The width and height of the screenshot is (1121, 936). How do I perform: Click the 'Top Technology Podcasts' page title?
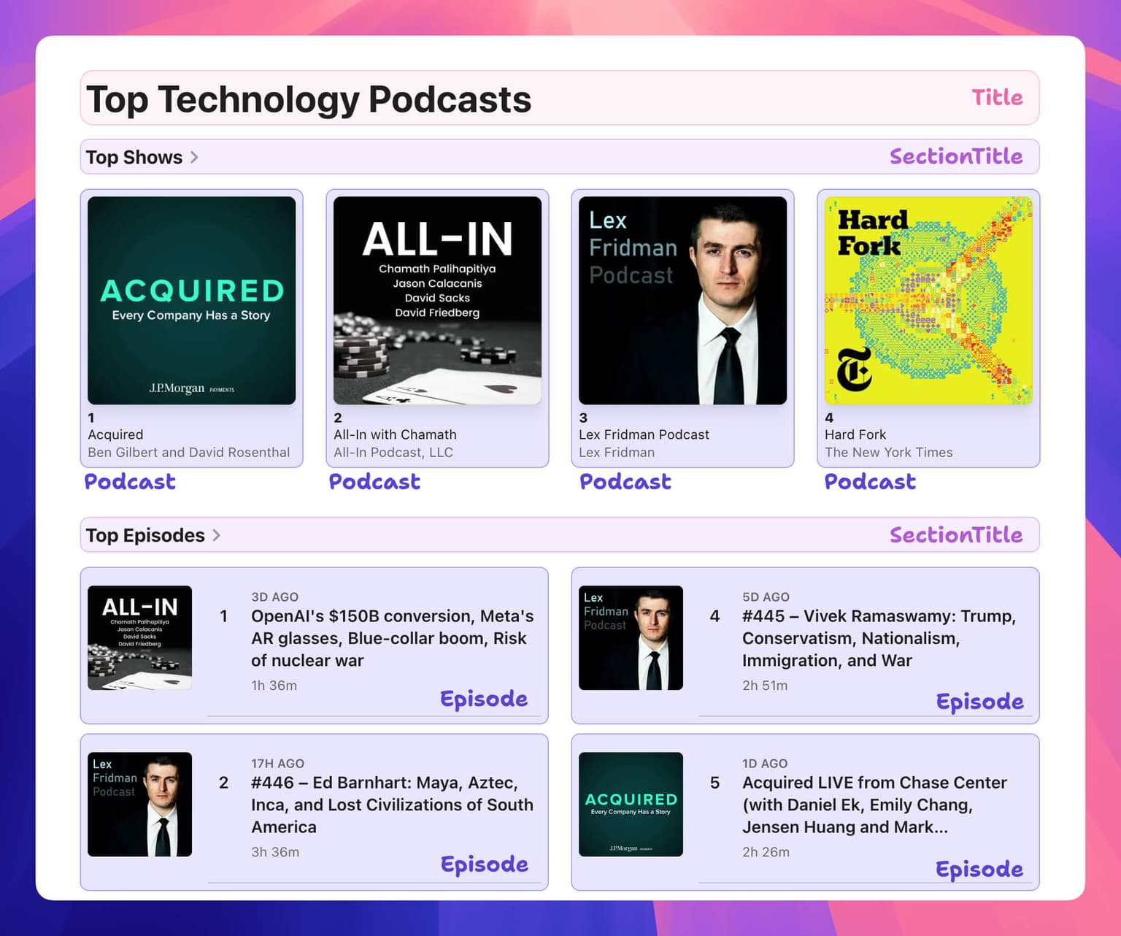[309, 99]
